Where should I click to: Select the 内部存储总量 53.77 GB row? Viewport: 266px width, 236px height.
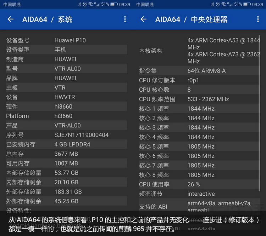67,173
